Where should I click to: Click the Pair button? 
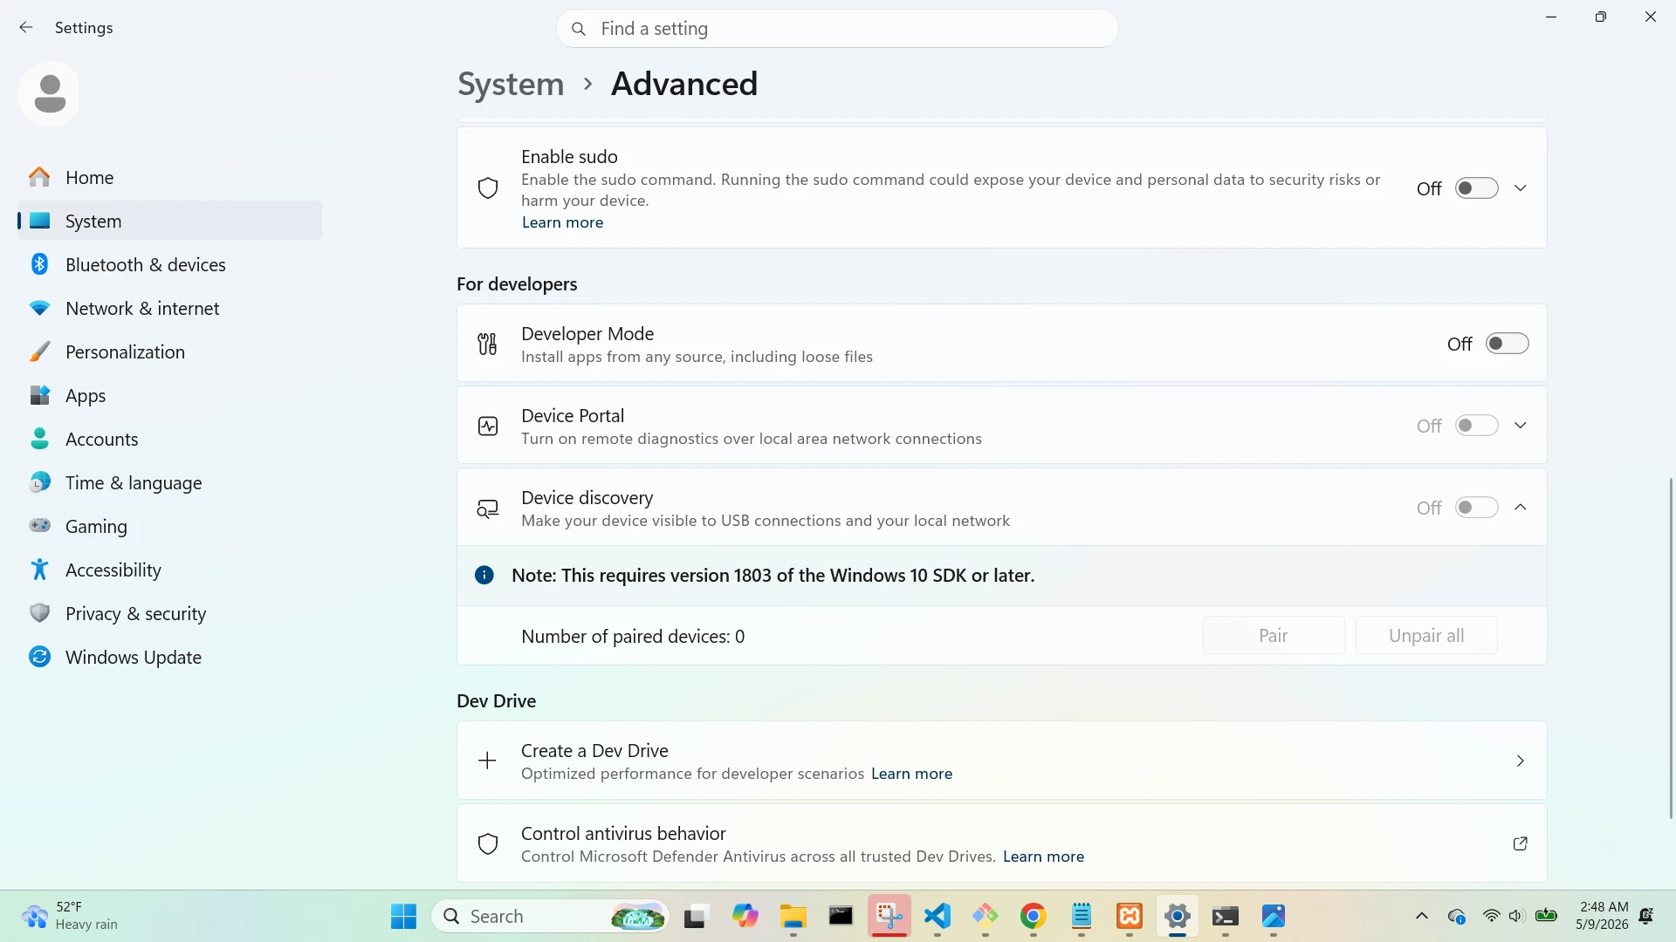(1274, 636)
